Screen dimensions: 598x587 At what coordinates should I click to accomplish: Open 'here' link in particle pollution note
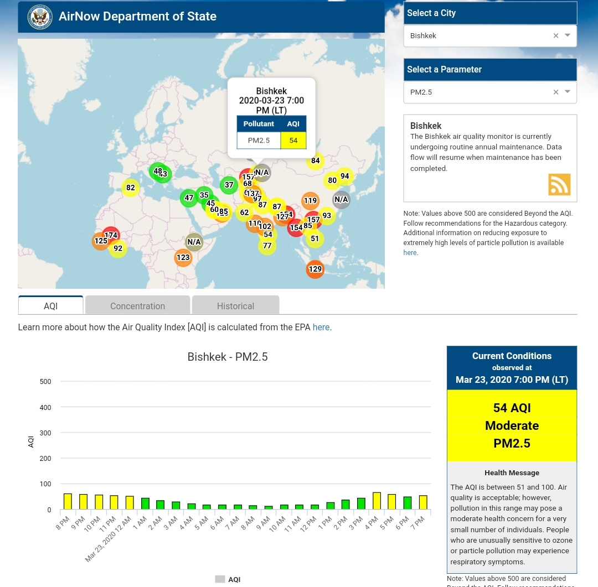410,253
